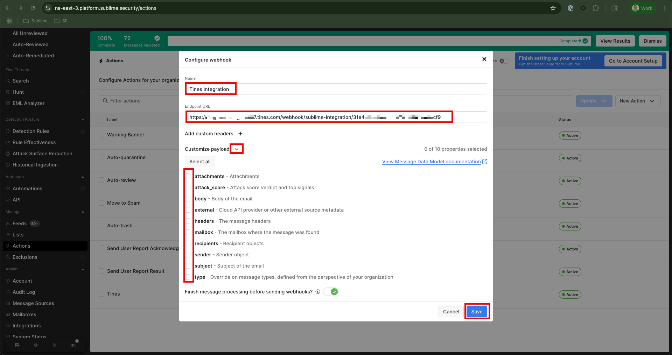Check the attack_score property
Screen dimensions: 672x355
(188, 187)
